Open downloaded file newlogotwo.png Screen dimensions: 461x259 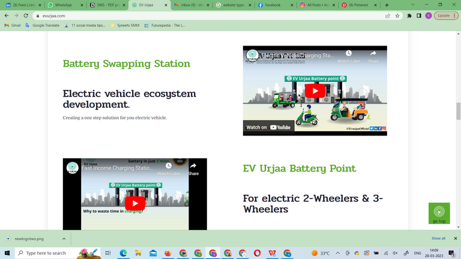click(x=29, y=239)
